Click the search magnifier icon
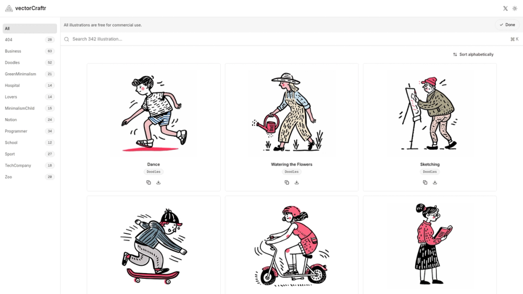The height and width of the screenshot is (294, 523). coord(67,39)
